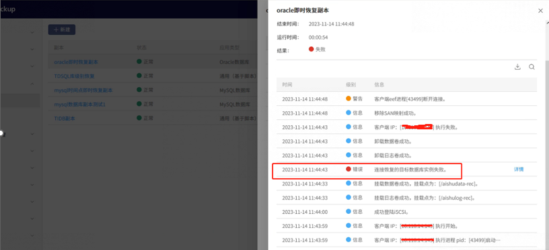Open the TIDB副本 replica
Screen dimensions: 549x250
pyautogui.click(x=65, y=119)
